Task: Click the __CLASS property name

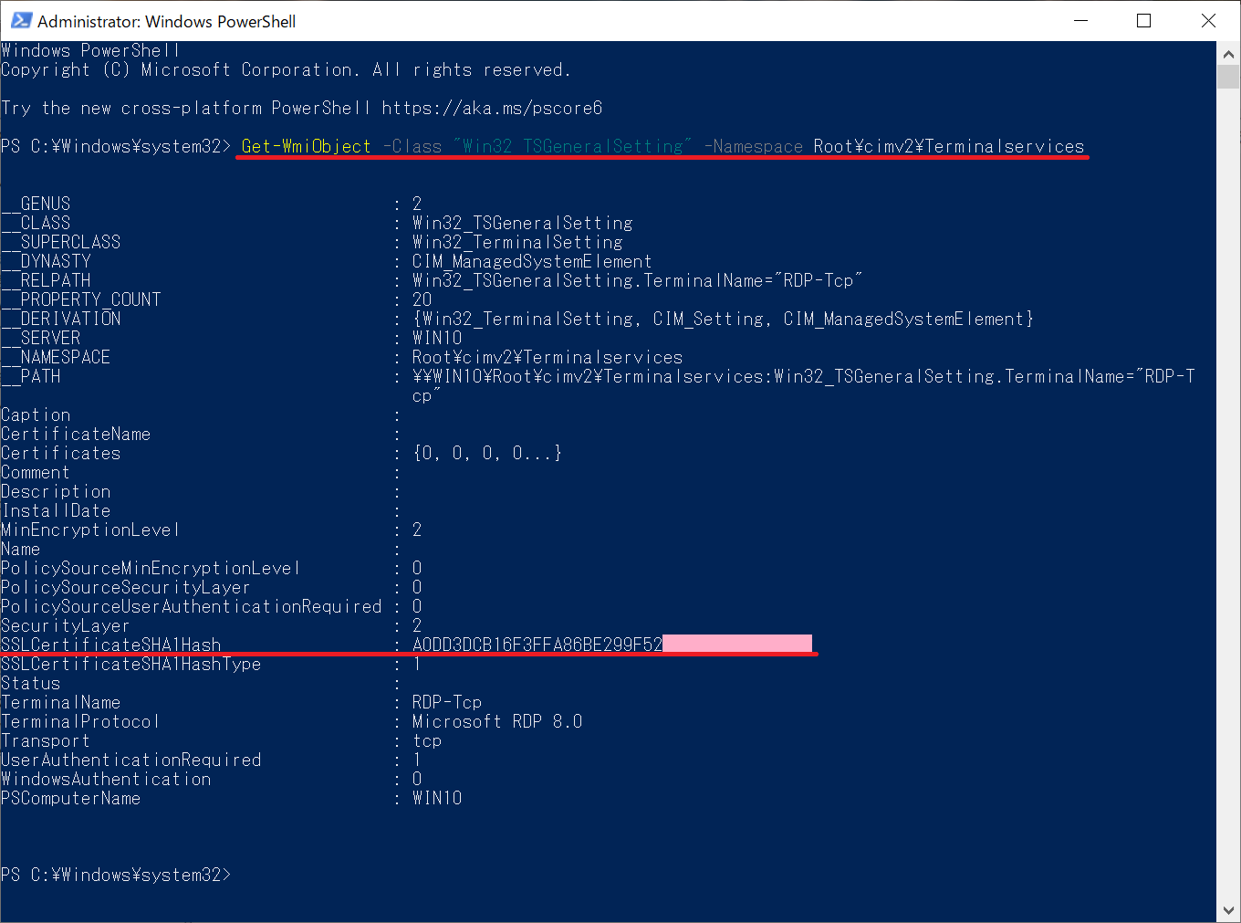Action: (x=36, y=223)
